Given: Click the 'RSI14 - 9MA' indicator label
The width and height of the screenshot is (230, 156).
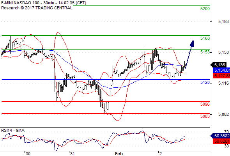Looking at the screenshot, I should 13,130.
